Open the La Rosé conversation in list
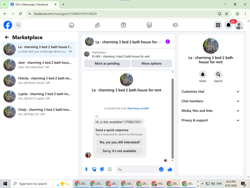Image resolution: width=250 pixels, height=188 pixels. (39, 49)
